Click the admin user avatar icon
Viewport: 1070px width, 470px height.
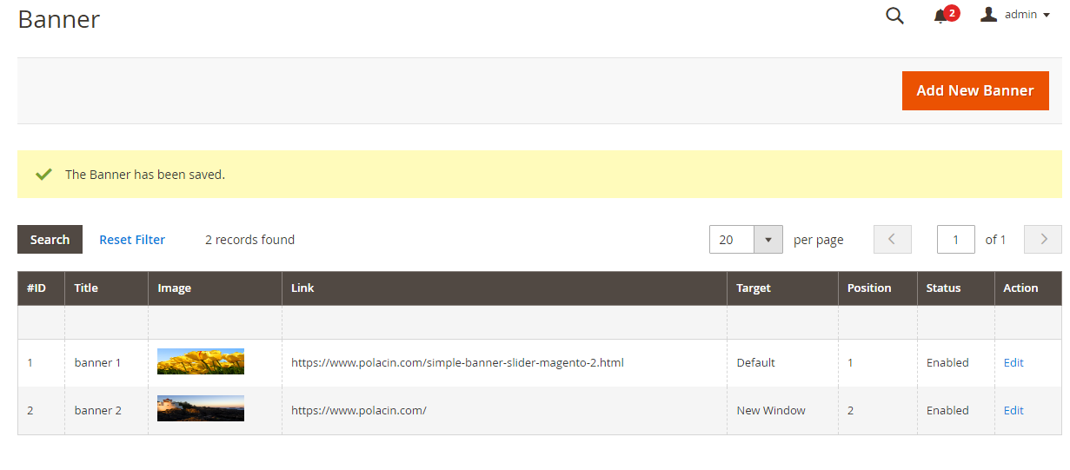point(988,15)
